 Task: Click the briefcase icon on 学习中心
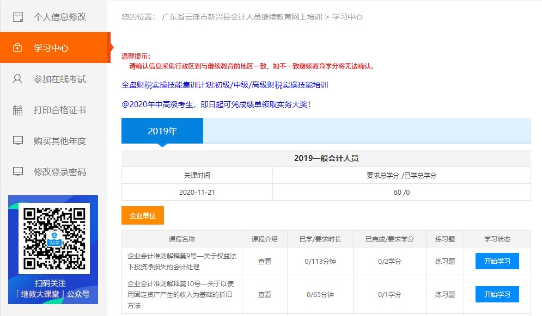pyautogui.click(x=17, y=47)
